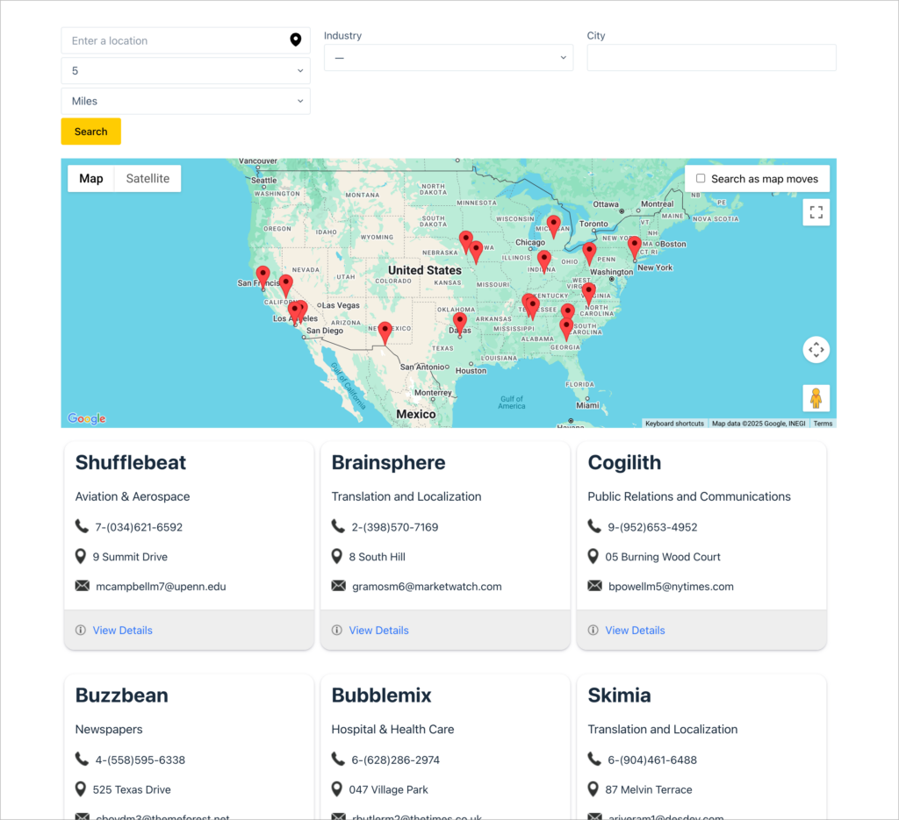This screenshot has width=899, height=820.
Task: Click the map marker at San Francisco
Action: click(x=263, y=277)
